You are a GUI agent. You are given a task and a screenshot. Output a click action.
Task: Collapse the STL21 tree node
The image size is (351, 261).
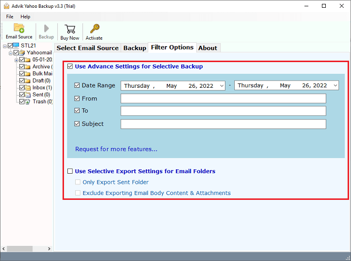pos(4,46)
